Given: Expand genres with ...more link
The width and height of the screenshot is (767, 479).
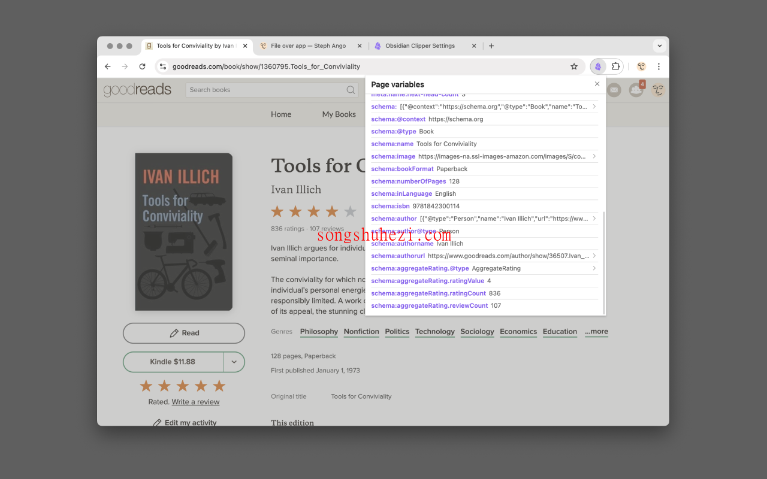Looking at the screenshot, I should 596,332.
